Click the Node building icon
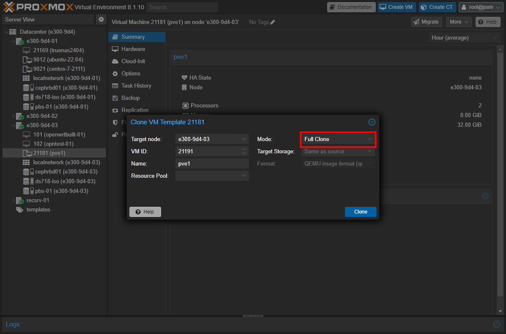 coord(184,87)
